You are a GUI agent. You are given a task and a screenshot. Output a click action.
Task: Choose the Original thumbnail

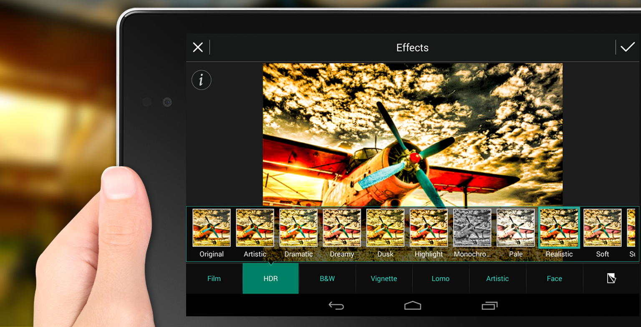point(212,228)
